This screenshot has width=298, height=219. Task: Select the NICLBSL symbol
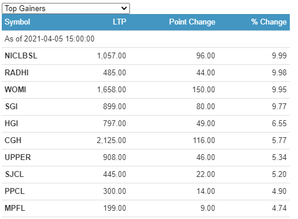coord(21,56)
